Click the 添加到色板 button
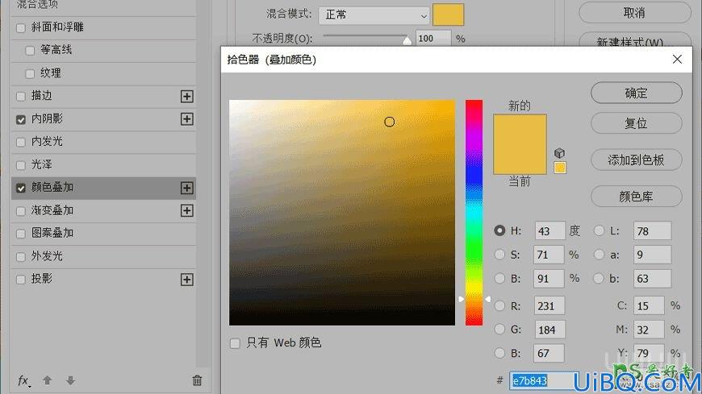The height and width of the screenshot is (394, 702). [x=636, y=160]
